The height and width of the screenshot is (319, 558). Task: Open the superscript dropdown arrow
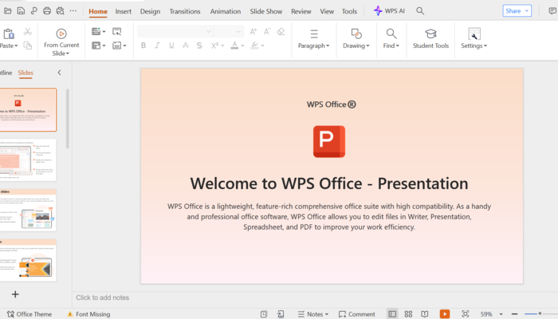tap(222, 45)
